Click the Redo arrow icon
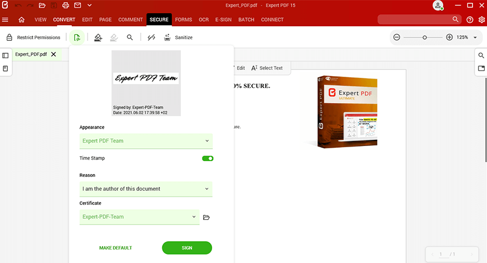This screenshot has width=487, height=263. coord(30,5)
